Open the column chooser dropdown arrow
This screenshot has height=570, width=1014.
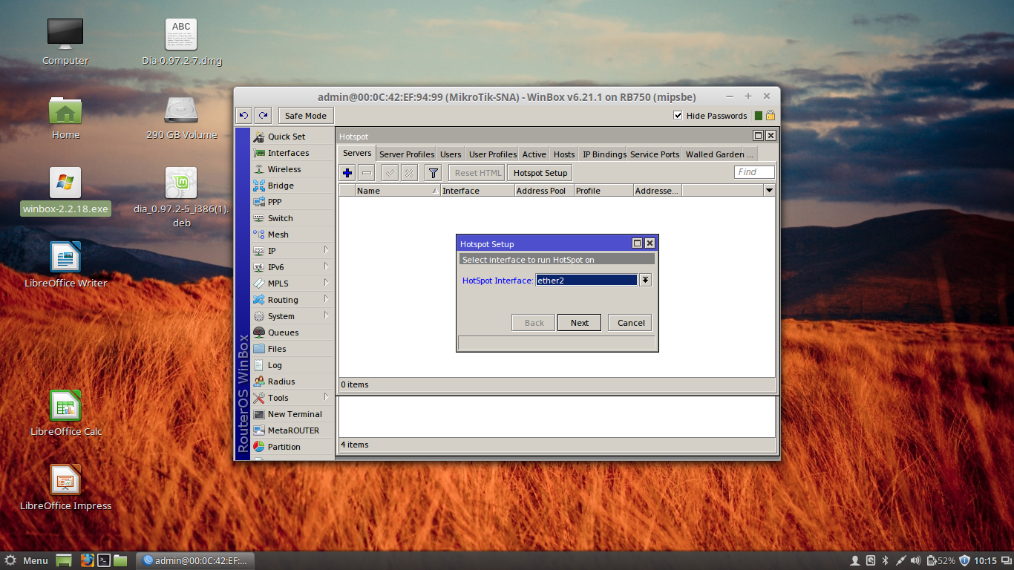pyautogui.click(x=769, y=191)
